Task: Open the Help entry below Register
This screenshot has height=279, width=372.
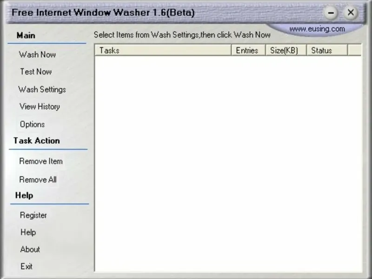Action: coord(28,232)
